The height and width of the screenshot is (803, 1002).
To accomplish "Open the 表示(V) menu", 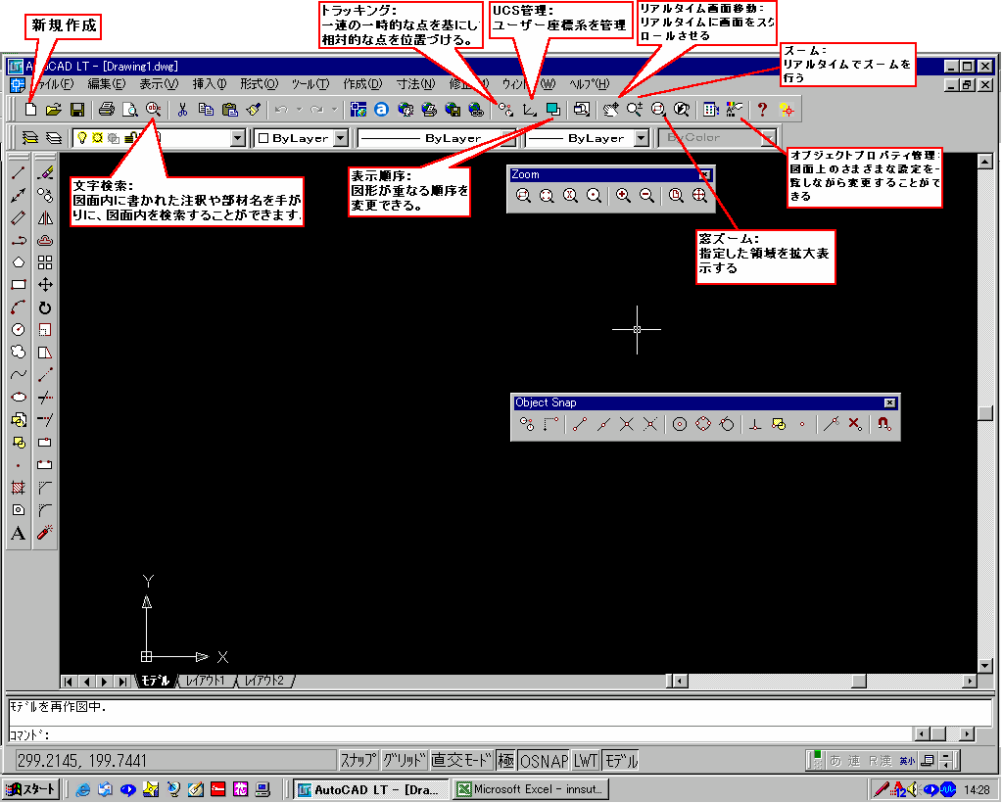I will (159, 83).
